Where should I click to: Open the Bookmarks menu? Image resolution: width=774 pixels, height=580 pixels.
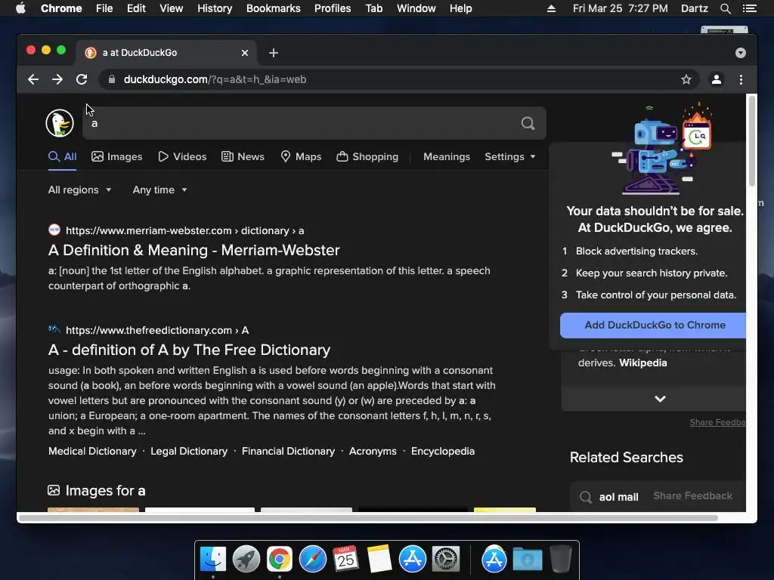pos(274,8)
